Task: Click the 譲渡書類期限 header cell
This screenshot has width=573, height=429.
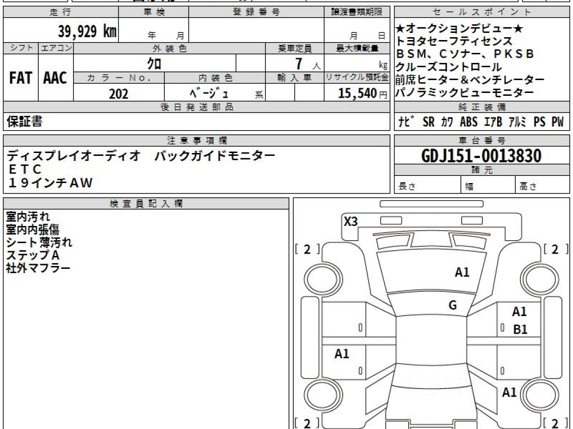Action: [x=357, y=12]
